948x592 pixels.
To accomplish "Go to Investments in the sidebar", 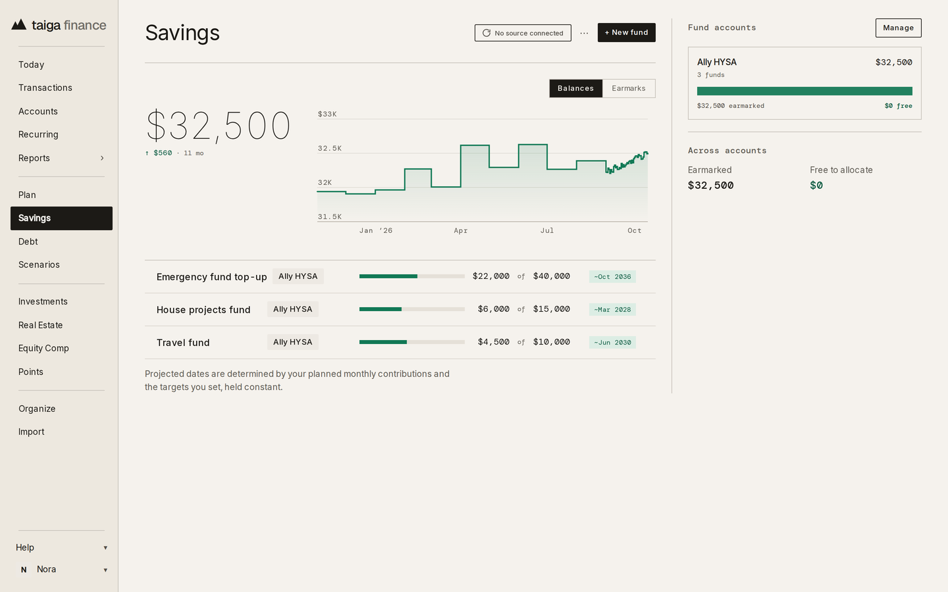I will coord(61,301).
